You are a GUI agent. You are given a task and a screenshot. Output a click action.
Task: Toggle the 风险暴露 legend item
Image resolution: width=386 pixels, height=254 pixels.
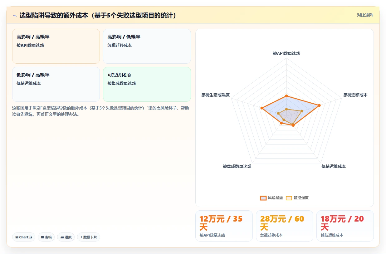coord(271,198)
